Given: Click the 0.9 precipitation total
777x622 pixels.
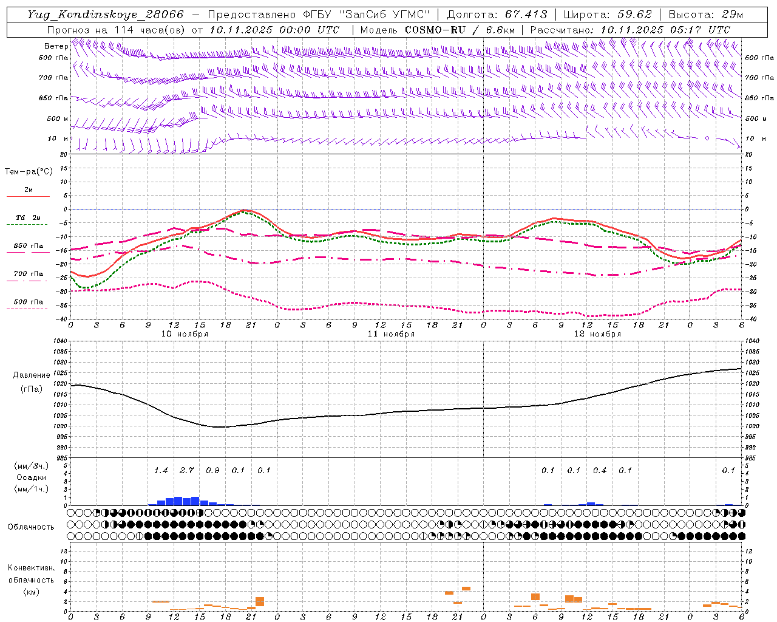Looking at the screenshot, I should pyautogui.click(x=212, y=471).
